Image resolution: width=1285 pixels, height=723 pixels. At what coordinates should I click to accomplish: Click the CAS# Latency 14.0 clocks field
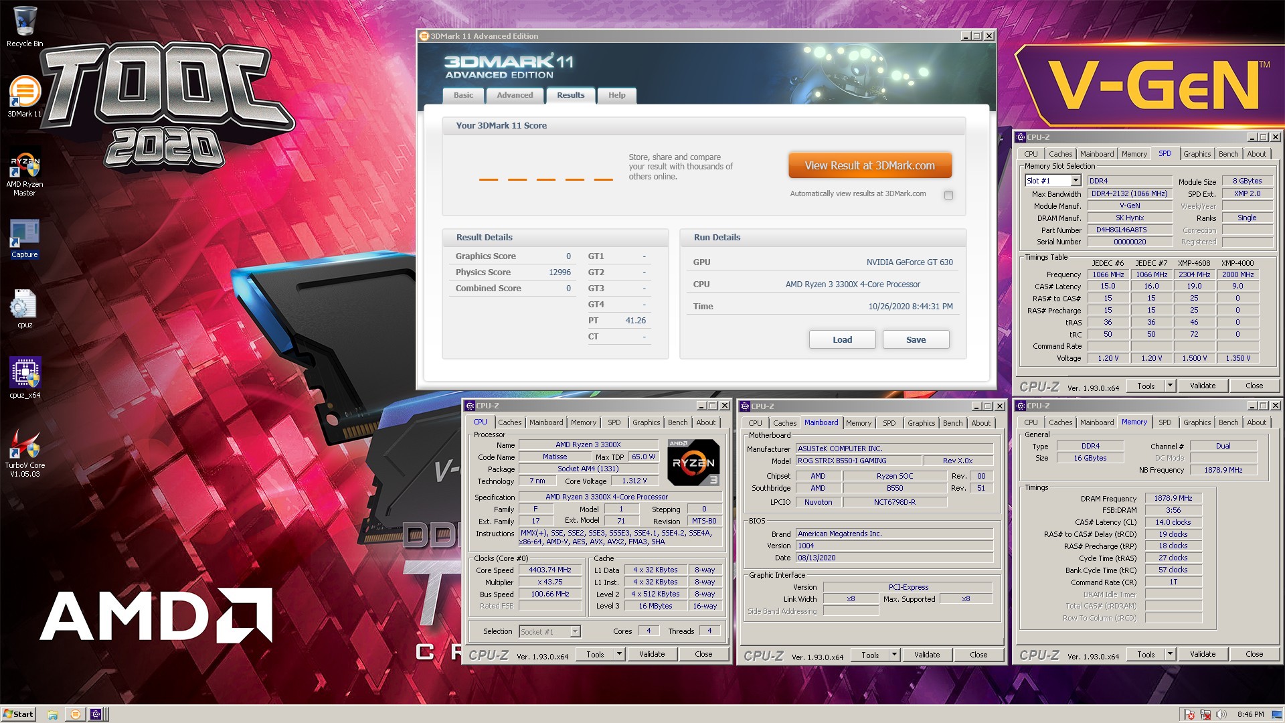tap(1173, 522)
